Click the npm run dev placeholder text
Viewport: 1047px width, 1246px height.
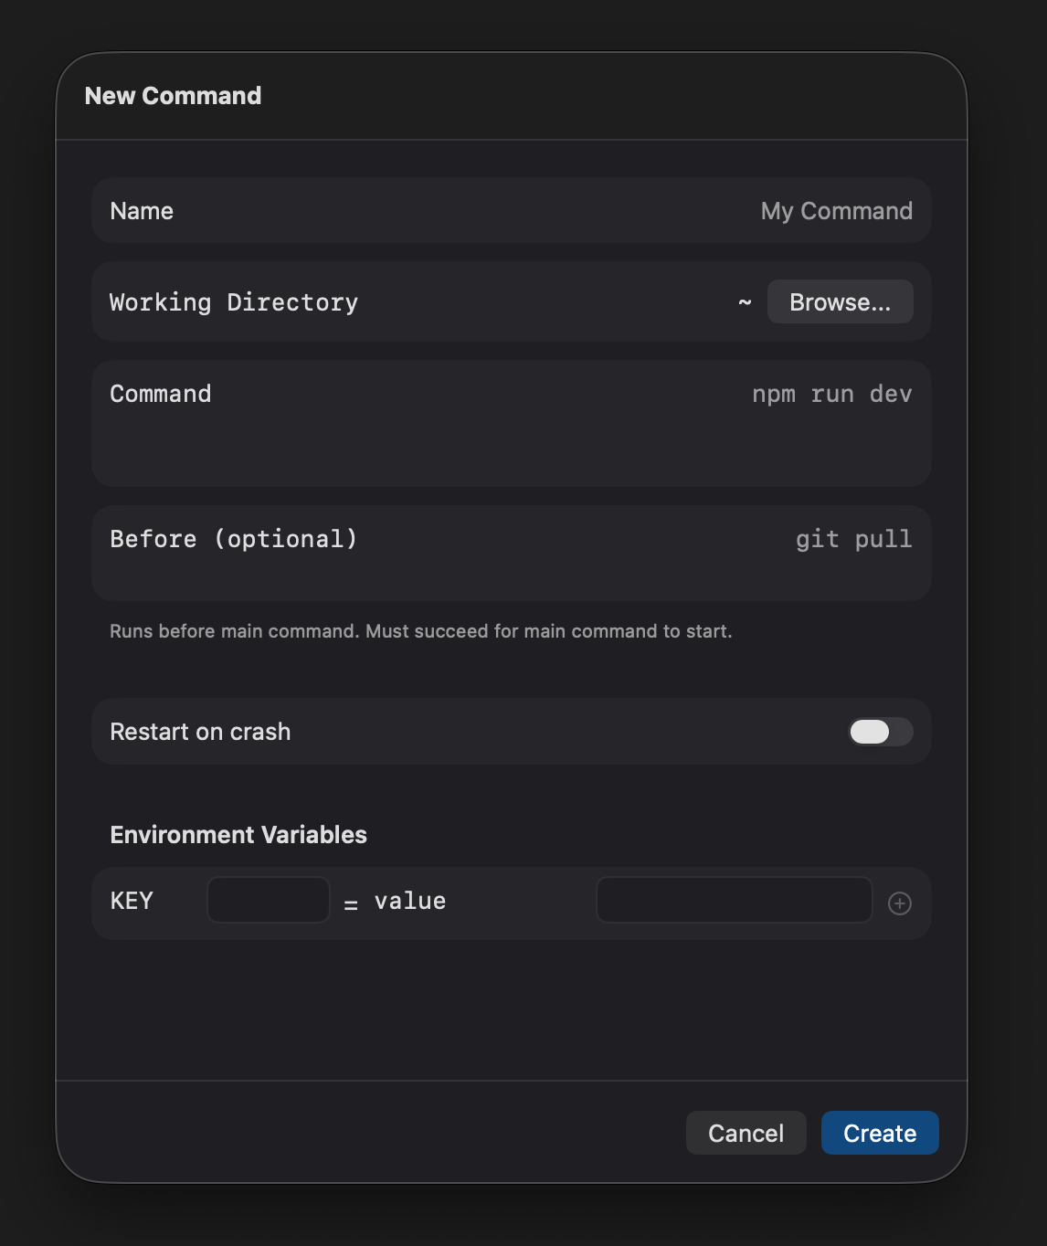831,394
